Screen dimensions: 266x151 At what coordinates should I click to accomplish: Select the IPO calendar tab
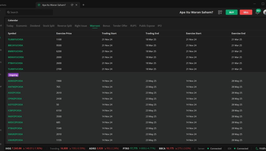point(159,26)
